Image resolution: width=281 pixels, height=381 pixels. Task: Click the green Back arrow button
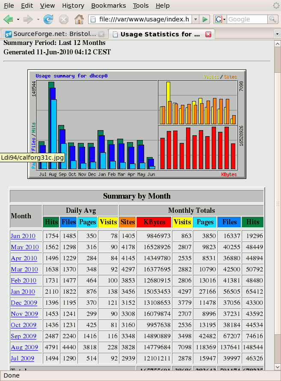coord(8,19)
